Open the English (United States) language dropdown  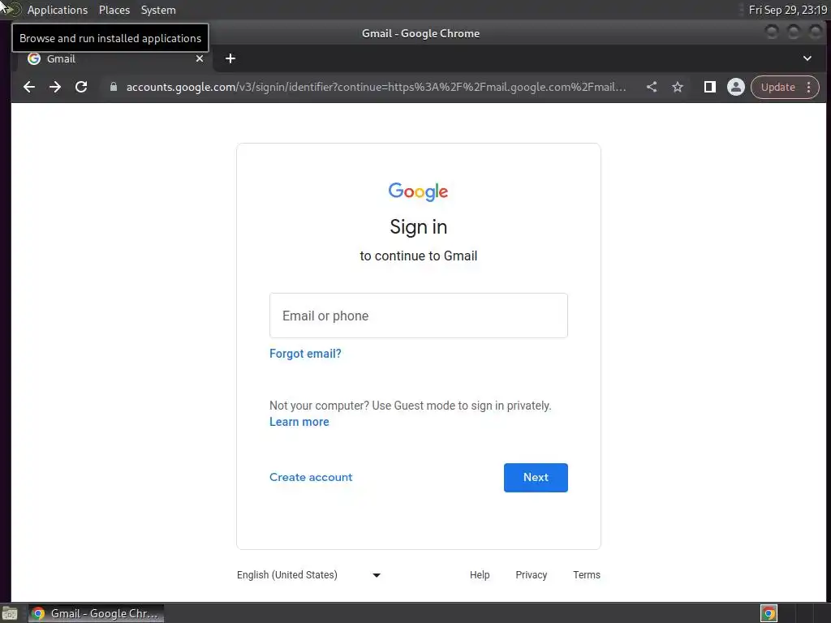click(x=309, y=575)
